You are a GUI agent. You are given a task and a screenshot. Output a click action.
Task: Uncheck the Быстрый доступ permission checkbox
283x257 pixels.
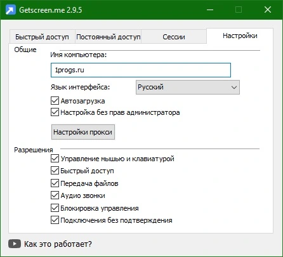pyautogui.click(x=55, y=171)
